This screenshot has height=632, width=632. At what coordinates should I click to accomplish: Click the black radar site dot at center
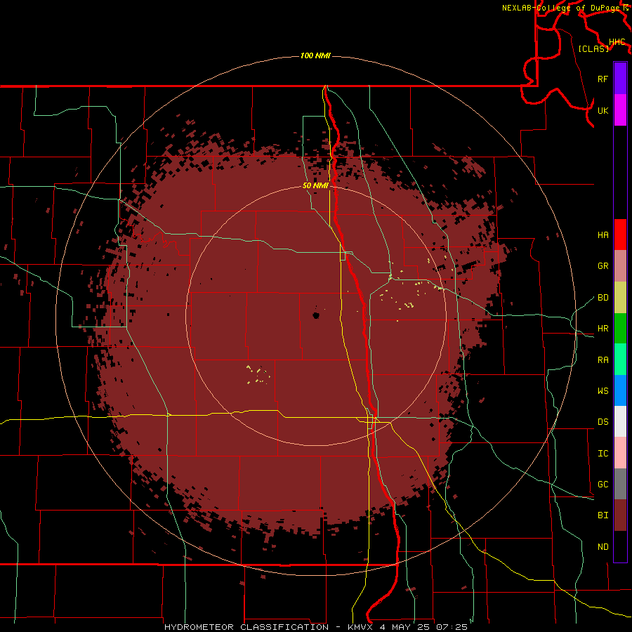click(316, 315)
